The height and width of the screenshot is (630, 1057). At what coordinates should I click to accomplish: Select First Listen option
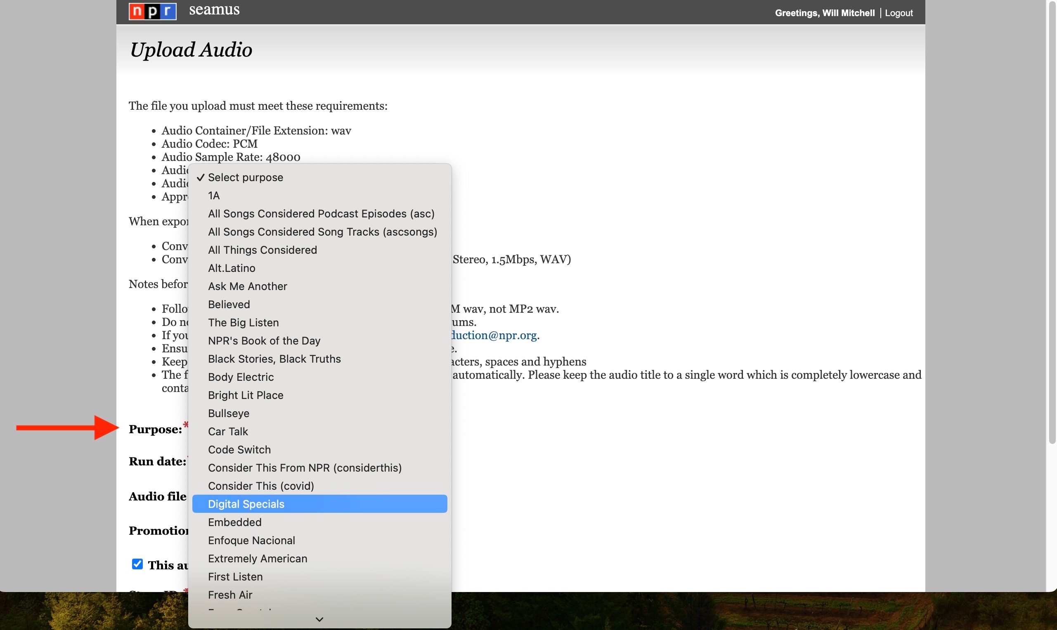[319, 576]
